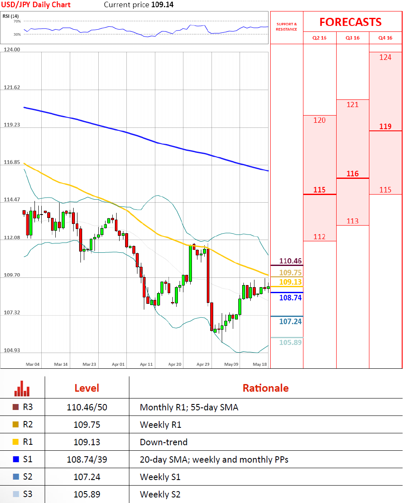This screenshot has height=503, width=403.
Task: Click the 107.24 support level marker
Action: tap(291, 322)
